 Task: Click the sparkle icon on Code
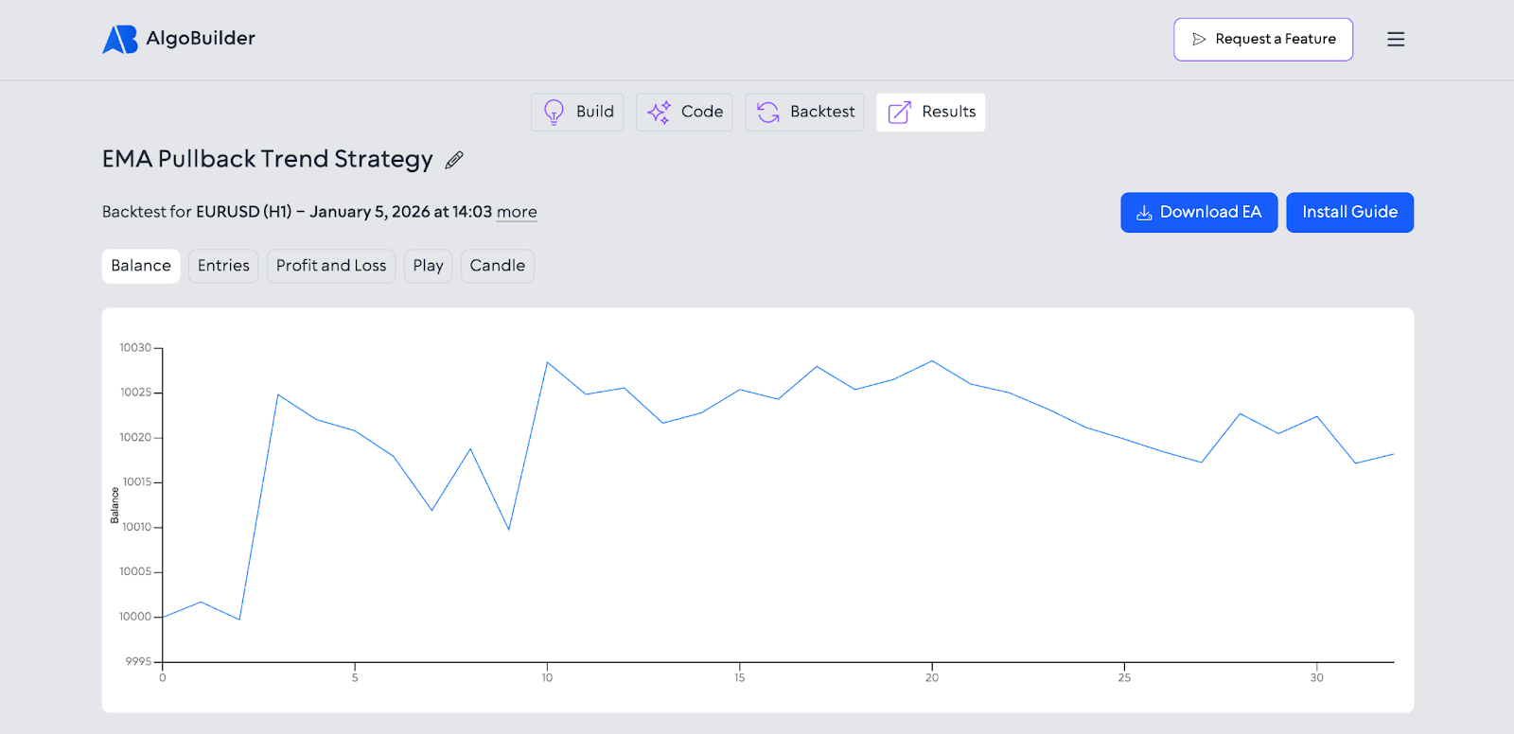tap(660, 112)
